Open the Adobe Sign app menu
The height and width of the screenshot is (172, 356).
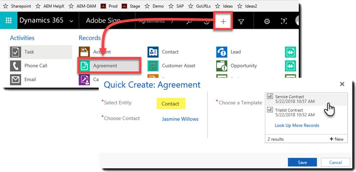click(x=103, y=21)
